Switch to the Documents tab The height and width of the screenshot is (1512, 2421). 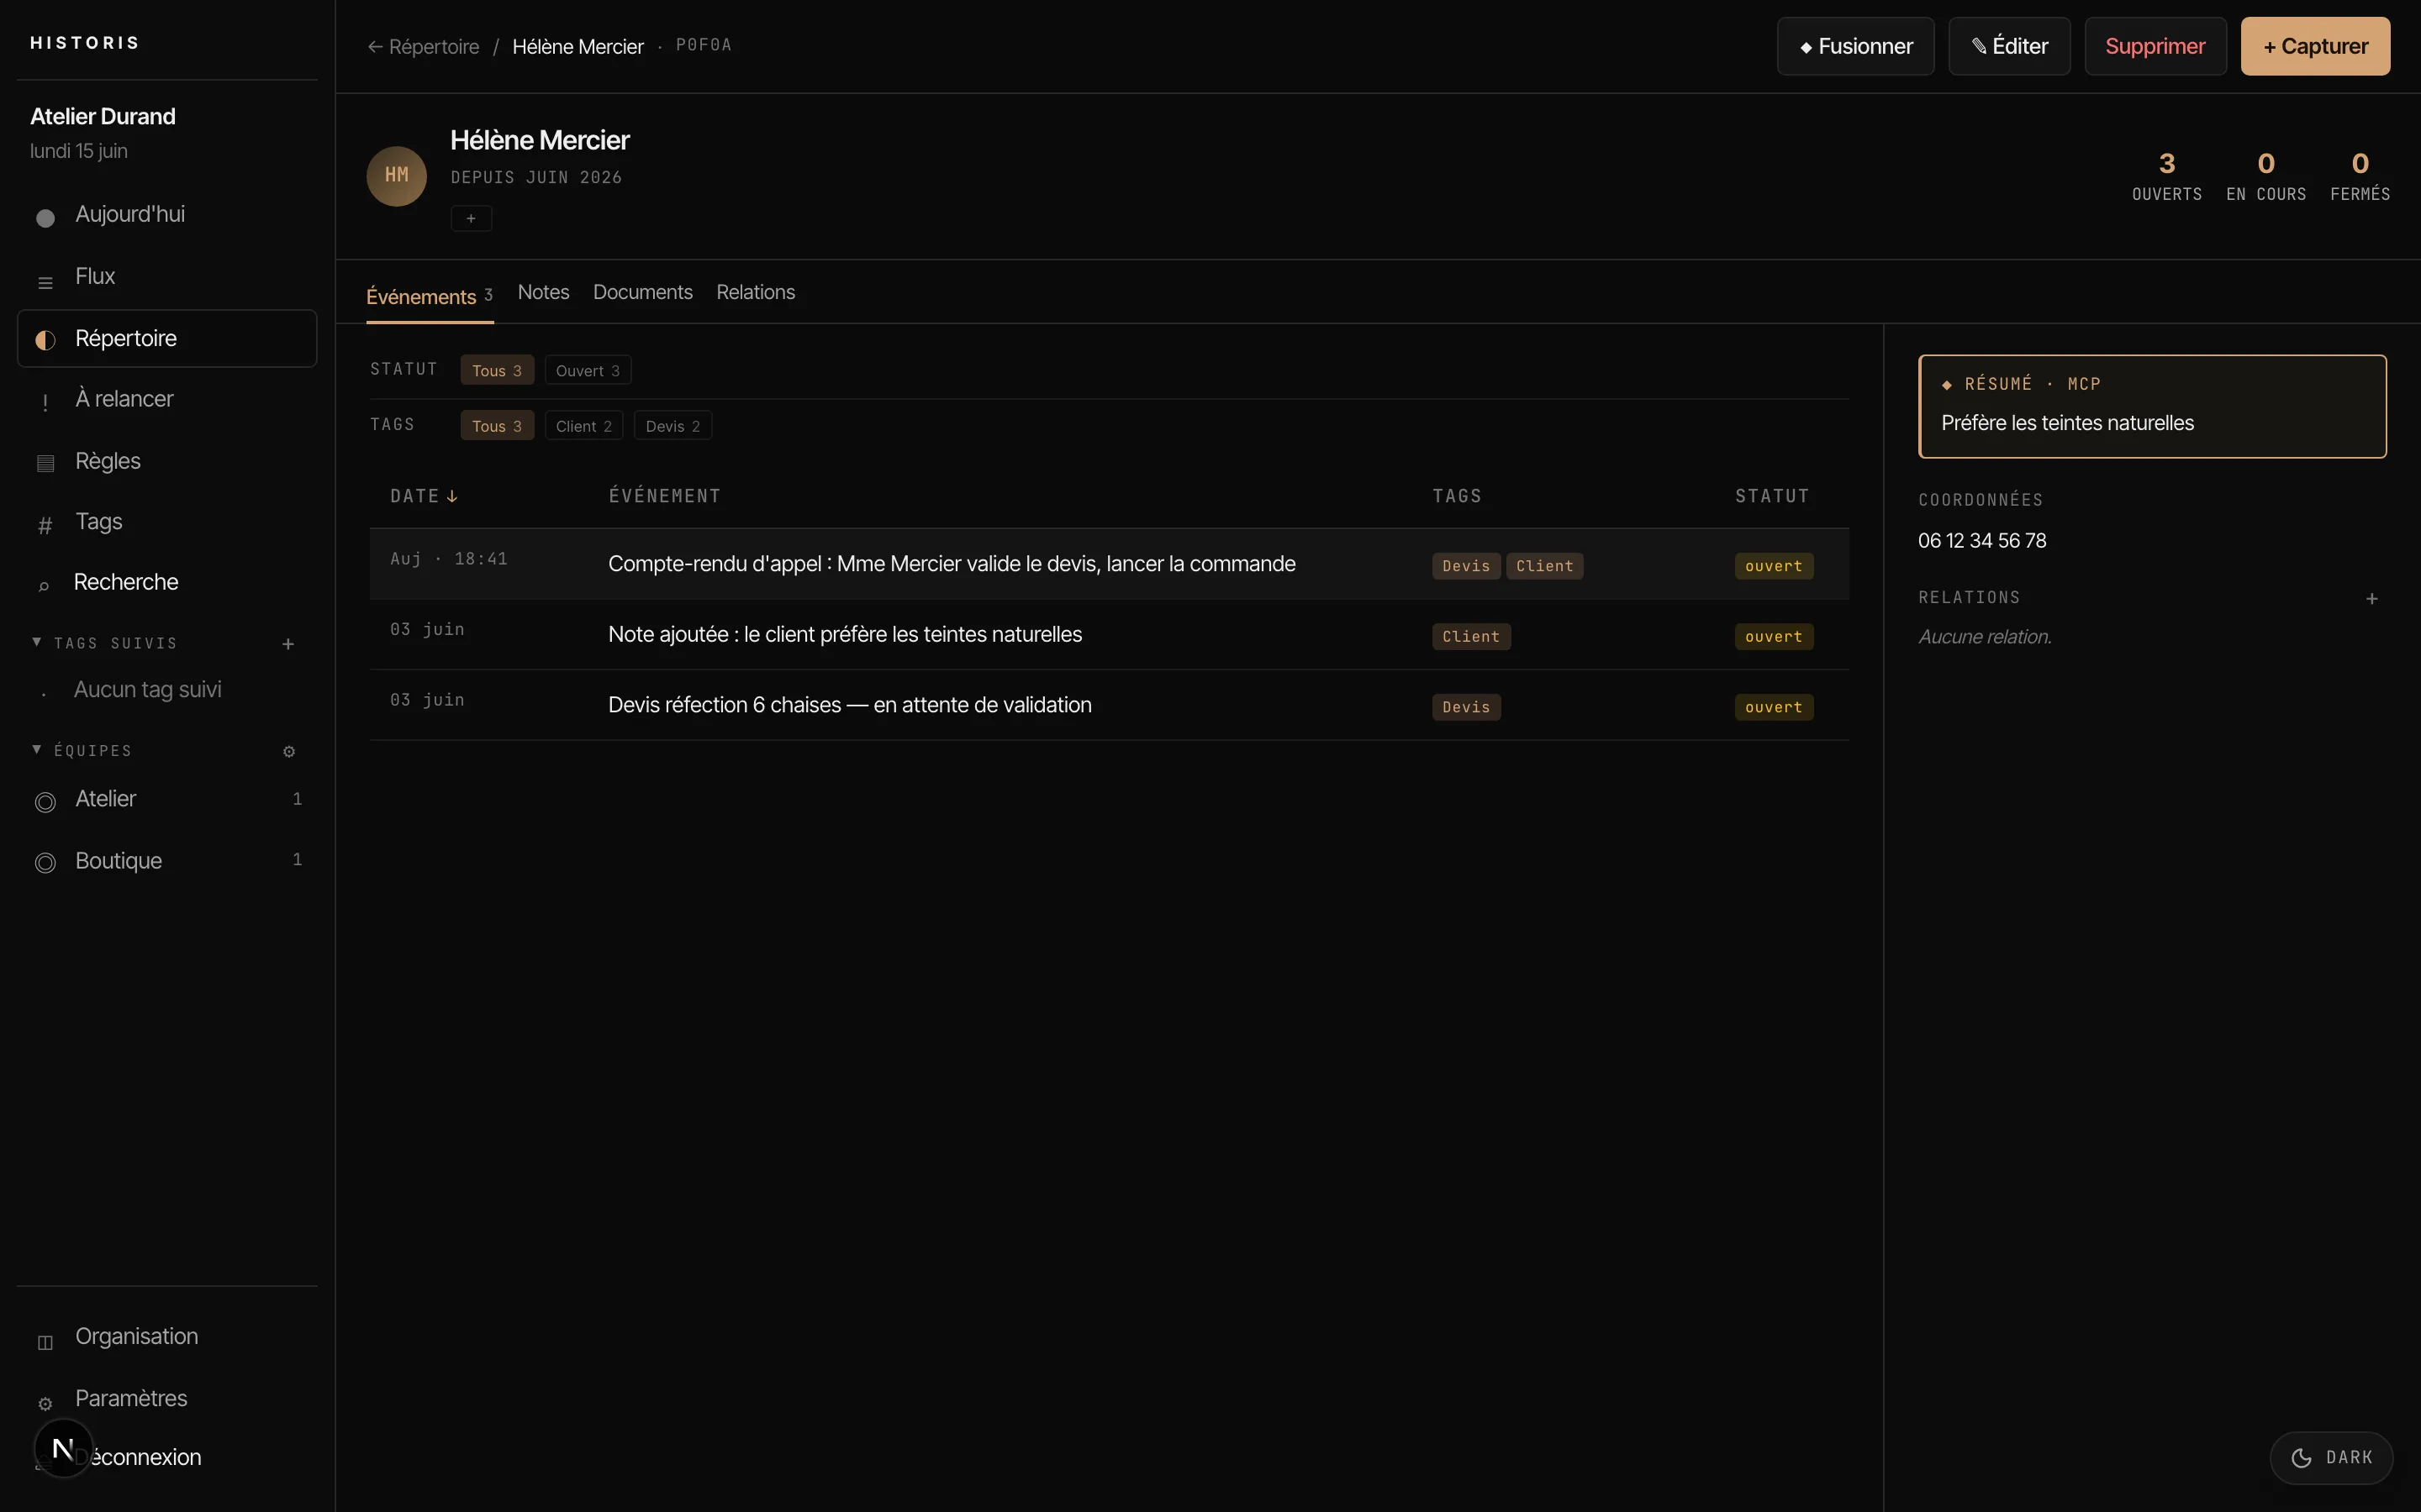642,292
